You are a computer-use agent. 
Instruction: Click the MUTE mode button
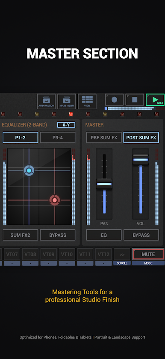pos(148,254)
